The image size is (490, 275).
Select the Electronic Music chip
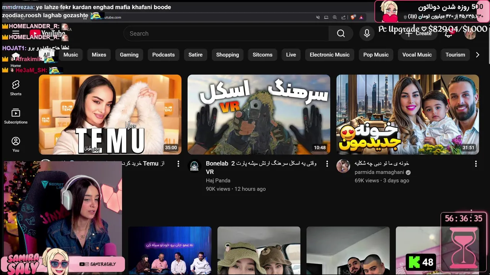coord(330,55)
